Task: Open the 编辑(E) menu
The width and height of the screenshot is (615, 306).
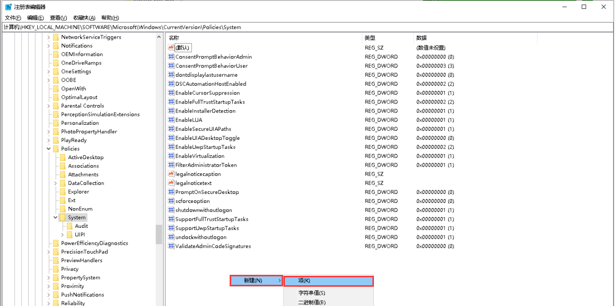Action: coord(35,18)
